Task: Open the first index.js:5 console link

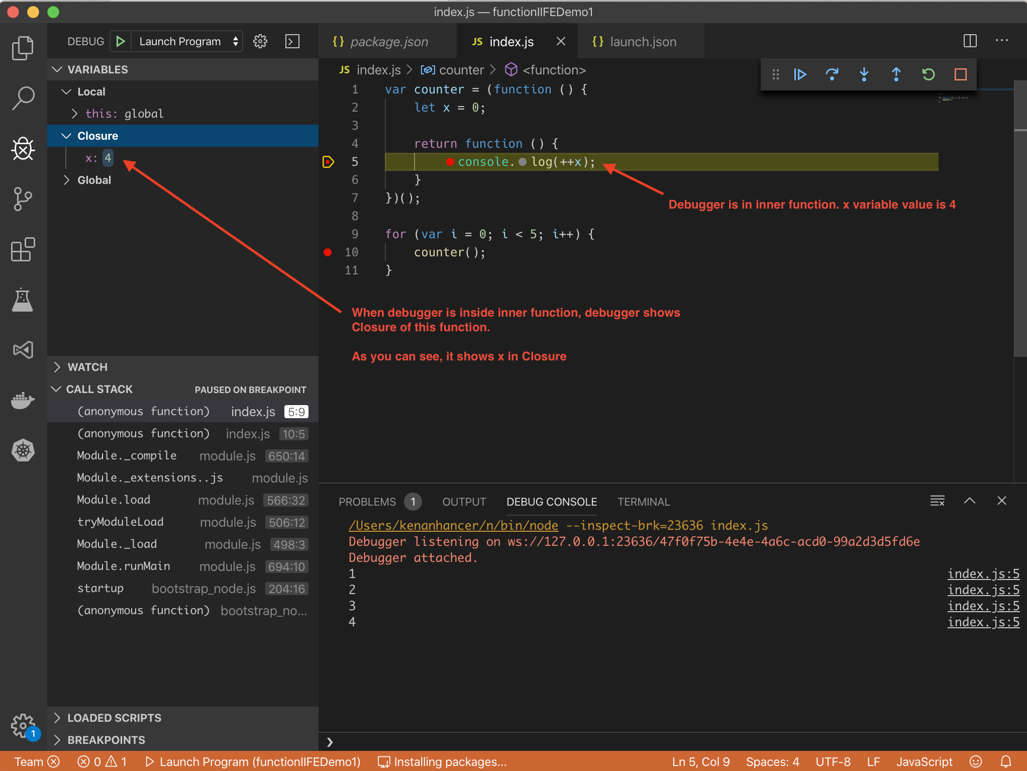Action: 983,573
